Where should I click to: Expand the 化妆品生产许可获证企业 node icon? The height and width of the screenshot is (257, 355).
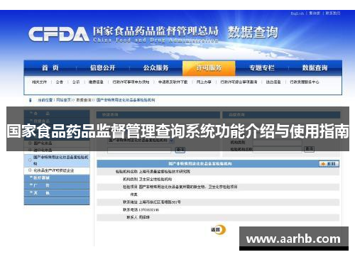(x=30, y=170)
